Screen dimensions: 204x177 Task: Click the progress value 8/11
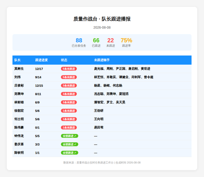point(38,94)
